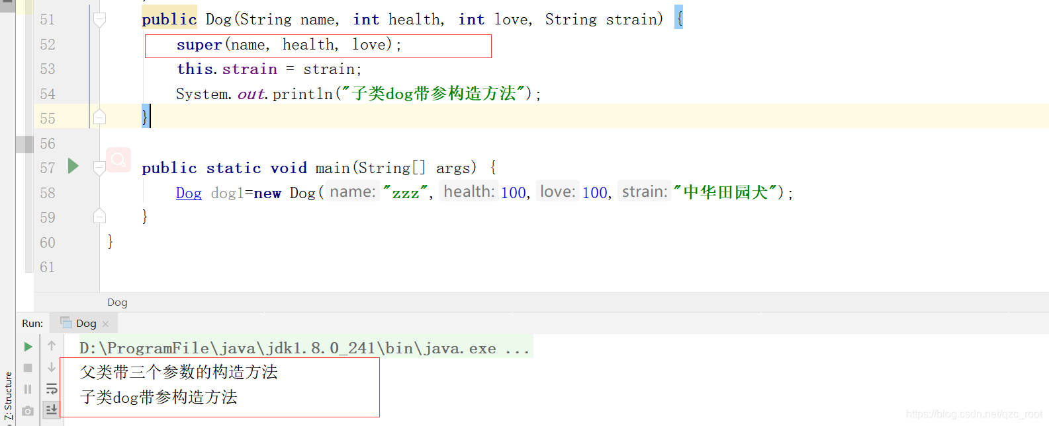Click the super(name, health, love) call

pos(289,45)
